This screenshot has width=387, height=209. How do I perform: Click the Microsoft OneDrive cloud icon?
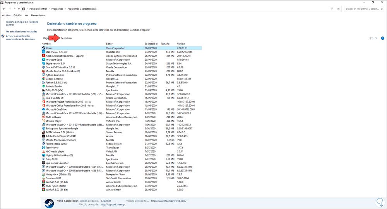tap(43, 109)
